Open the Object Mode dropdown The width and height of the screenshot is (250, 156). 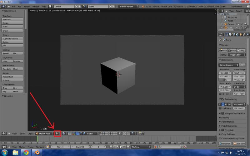44,134
